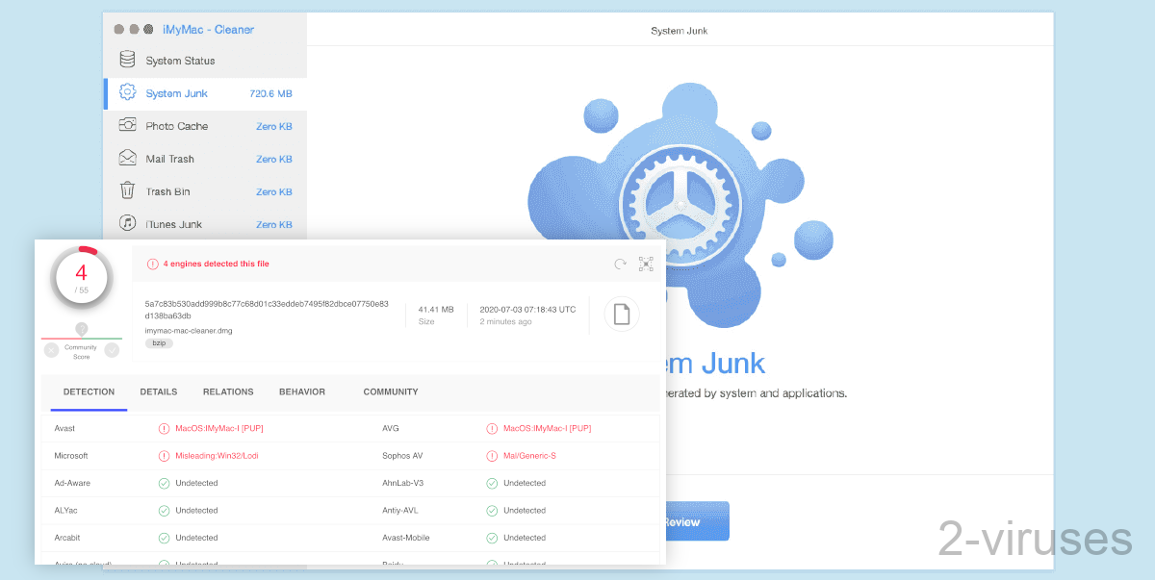Open the COMMUNITY tab
Viewport: 1155px width, 580px height.
(391, 391)
